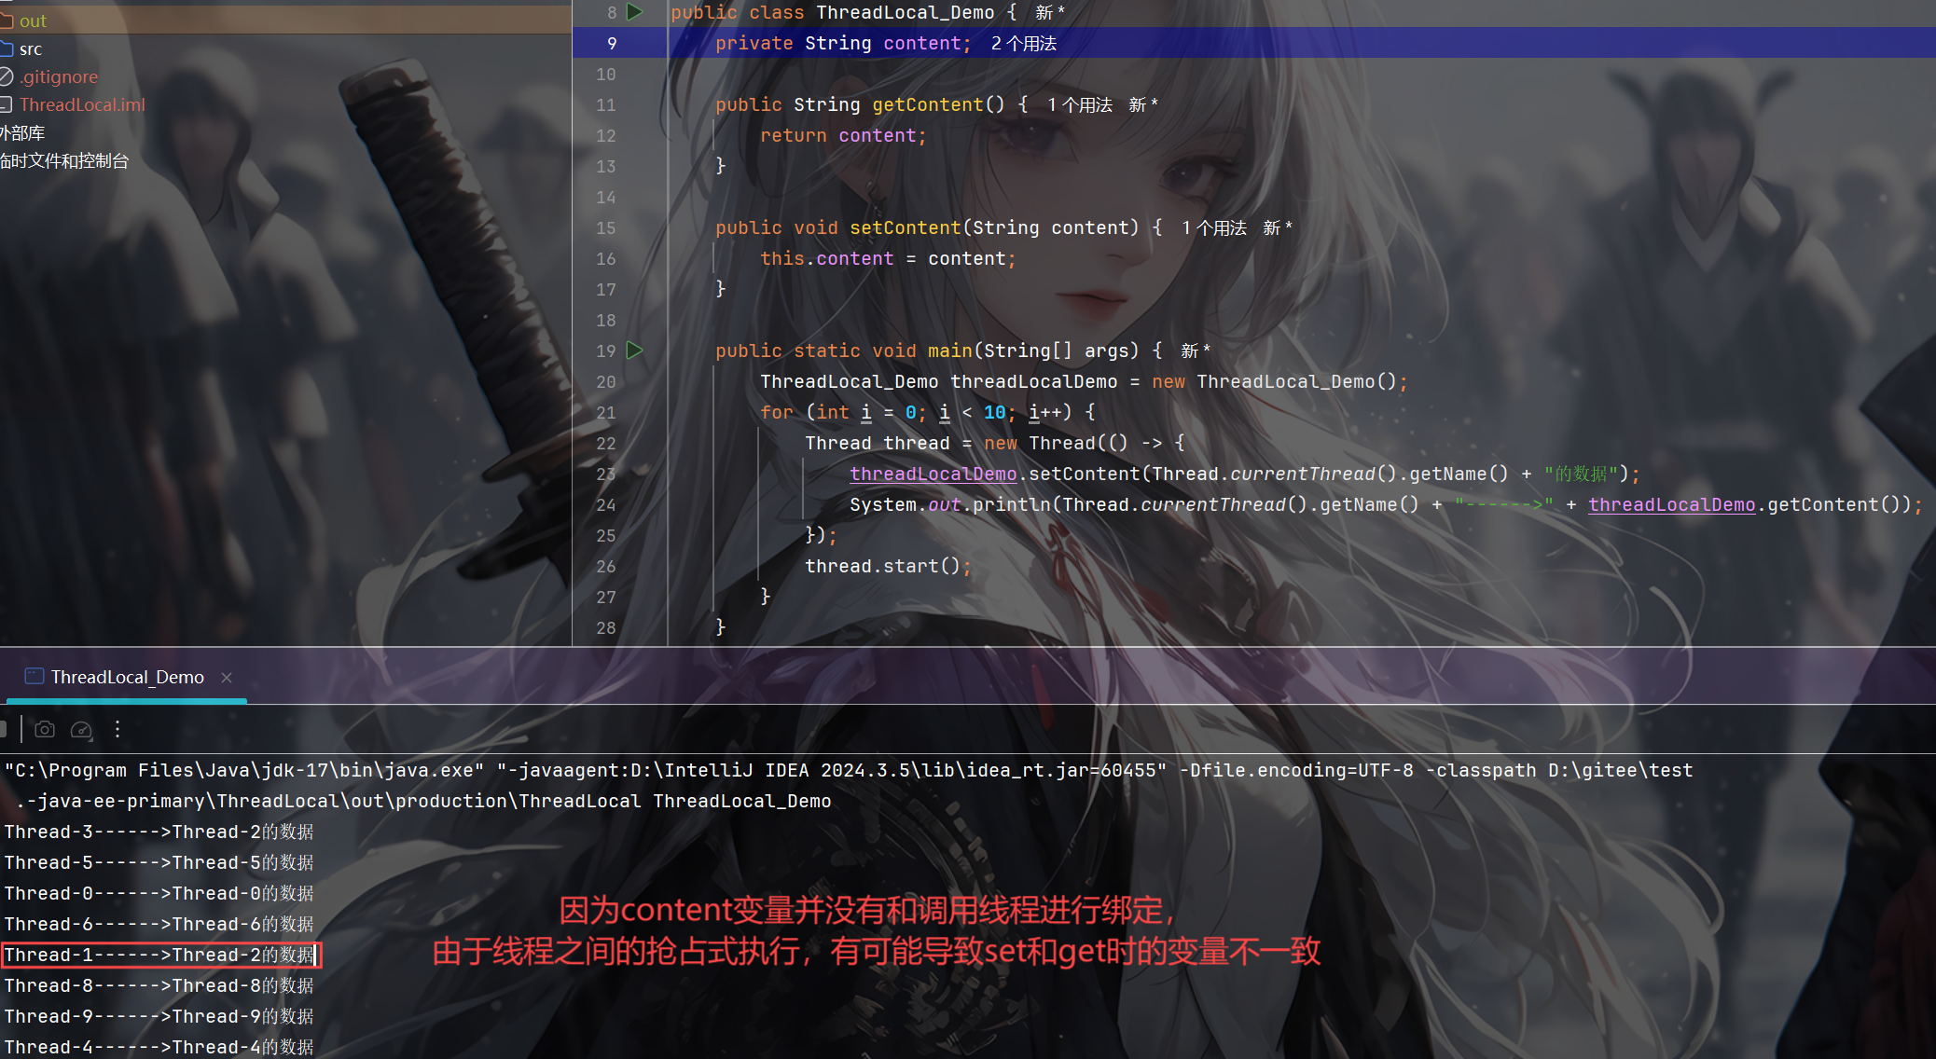The width and height of the screenshot is (1936, 1059).
Task: Stop the running process with stop button
Action: tap(4, 730)
